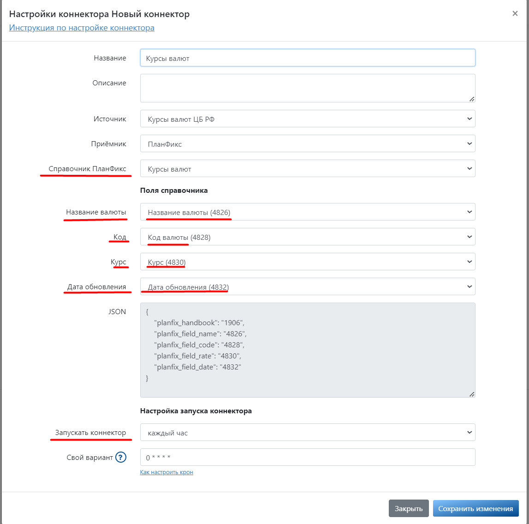
Task: Click the Сохранить изменения button
Action: point(476,508)
